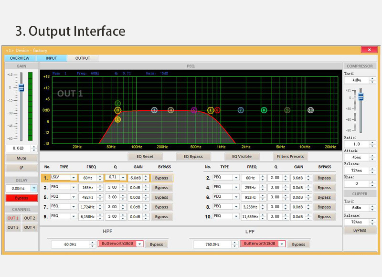Toggle Bypass for EQ band 1
Image resolution: width=382 pixels, height=277 pixels.
[x=161, y=178]
